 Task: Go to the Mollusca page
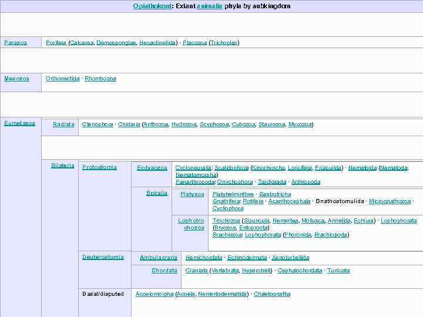coord(313,221)
